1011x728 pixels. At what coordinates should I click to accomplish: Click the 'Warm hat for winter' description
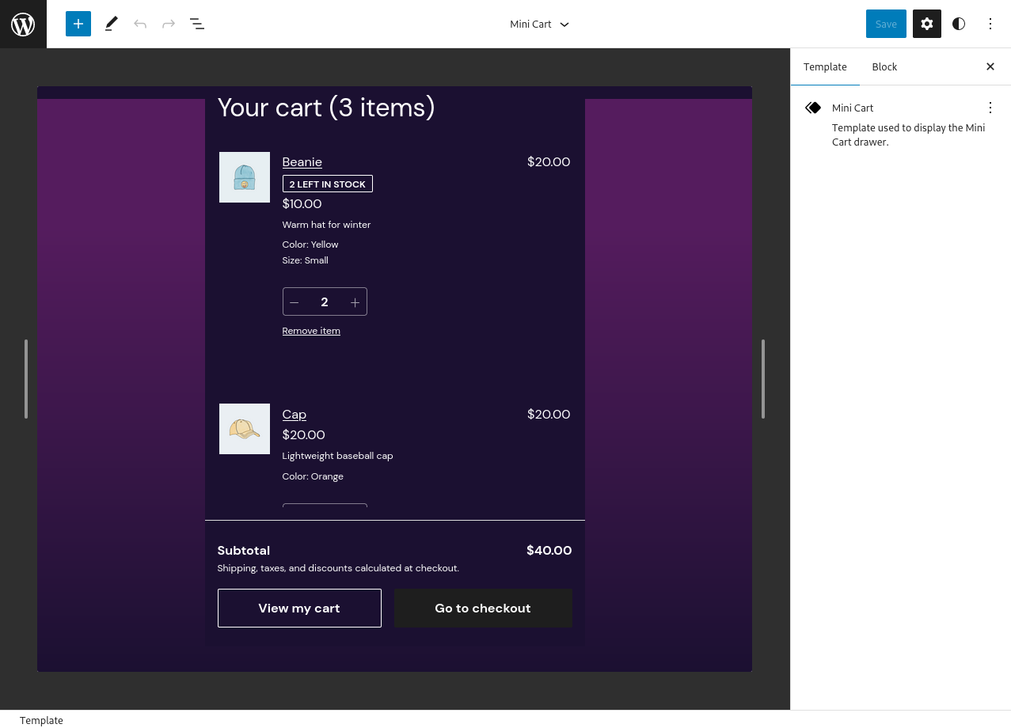point(326,225)
